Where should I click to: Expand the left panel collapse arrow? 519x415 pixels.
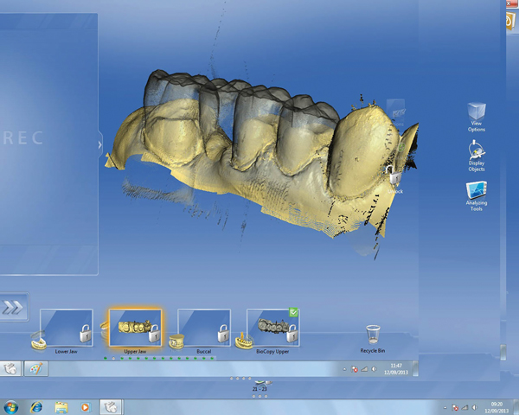(x=100, y=144)
